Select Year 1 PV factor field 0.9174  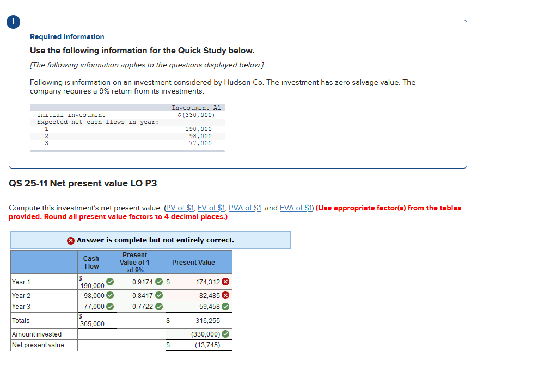point(141,282)
